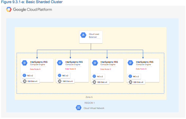Click InterSystems IRIS heading above Data Node D
Image resolution: width=186 pixels, height=119 pixels.
click(145, 62)
